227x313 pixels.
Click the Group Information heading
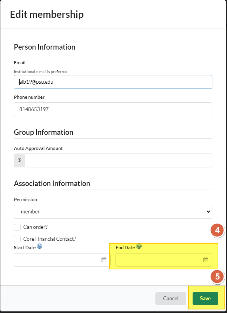(44, 132)
